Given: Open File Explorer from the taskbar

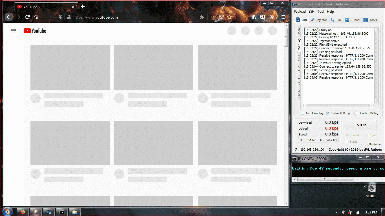Looking at the screenshot, I should (x=75, y=212).
